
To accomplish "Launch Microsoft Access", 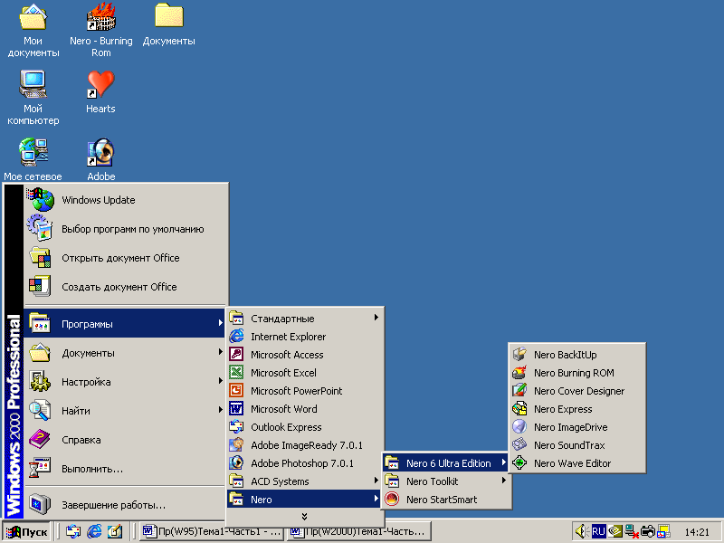I will point(305,355).
